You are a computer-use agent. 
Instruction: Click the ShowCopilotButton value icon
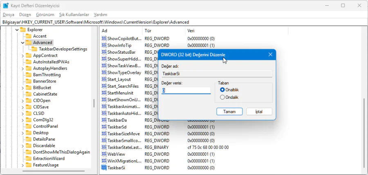[x=104, y=39]
